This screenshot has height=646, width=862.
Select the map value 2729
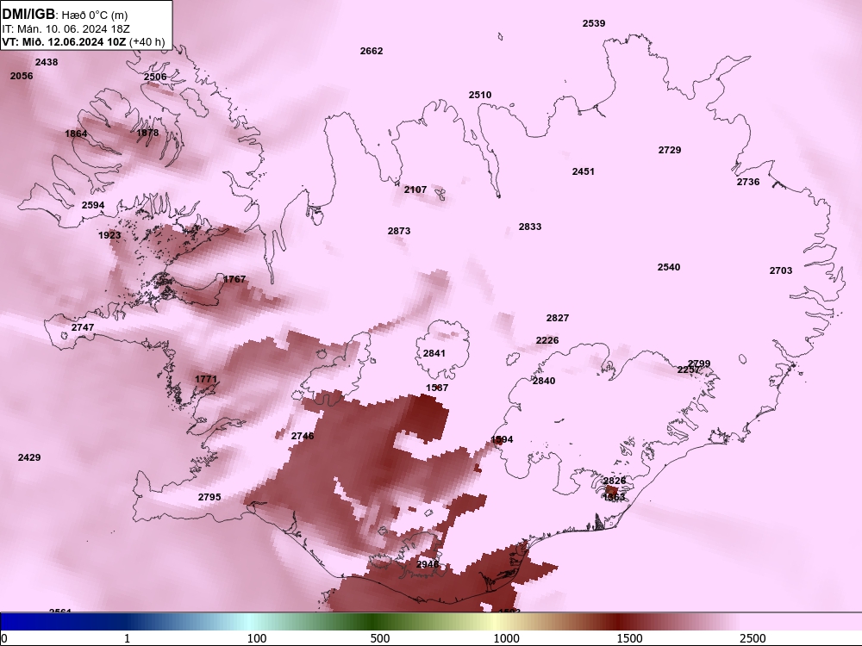point(670,149)
